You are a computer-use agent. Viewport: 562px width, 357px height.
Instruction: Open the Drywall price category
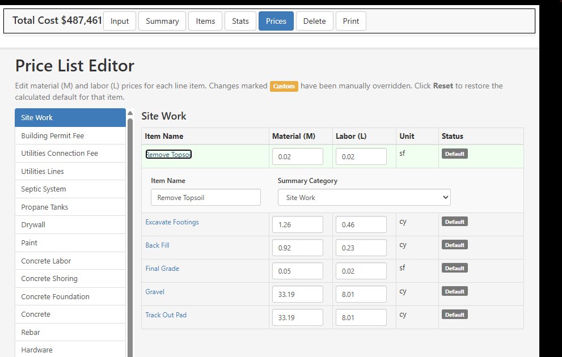(x=36, y=224)
